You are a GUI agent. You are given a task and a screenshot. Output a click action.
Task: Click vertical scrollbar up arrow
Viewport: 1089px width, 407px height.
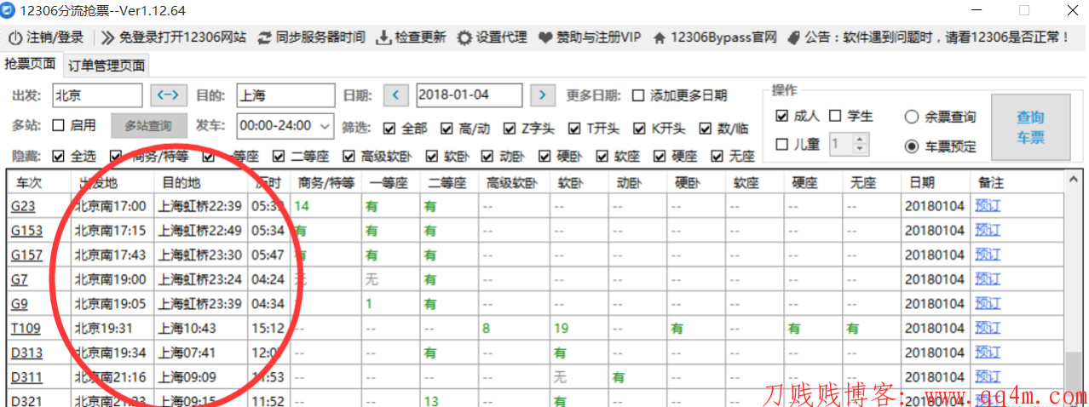[x=1072, y=181]
